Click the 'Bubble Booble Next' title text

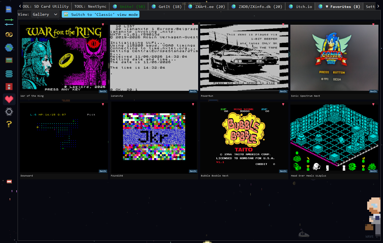point(215,176)
